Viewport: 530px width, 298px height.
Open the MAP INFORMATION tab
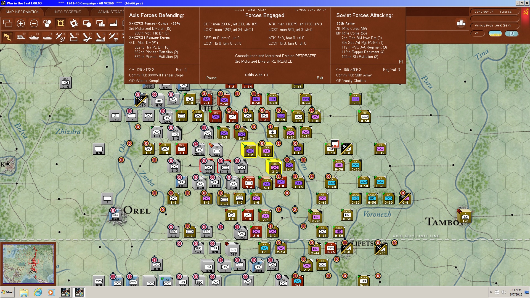[22, 12]
